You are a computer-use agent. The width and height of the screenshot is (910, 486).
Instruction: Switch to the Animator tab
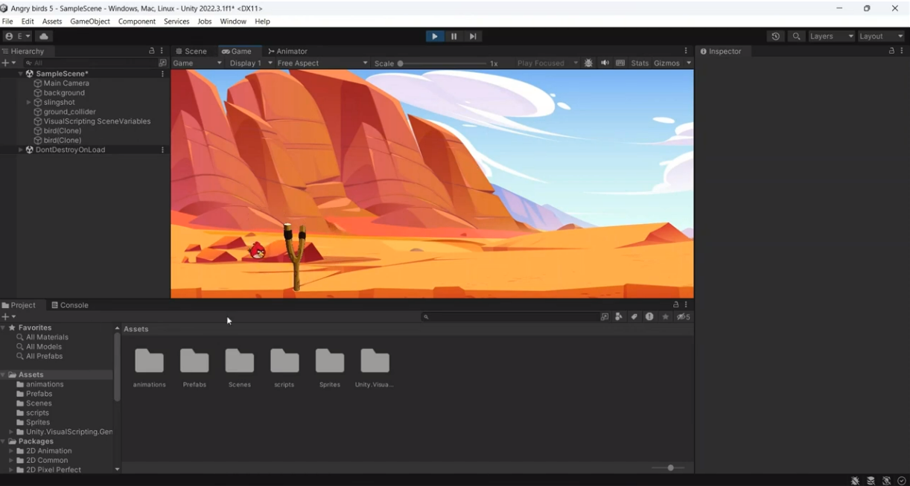(287, 51)
